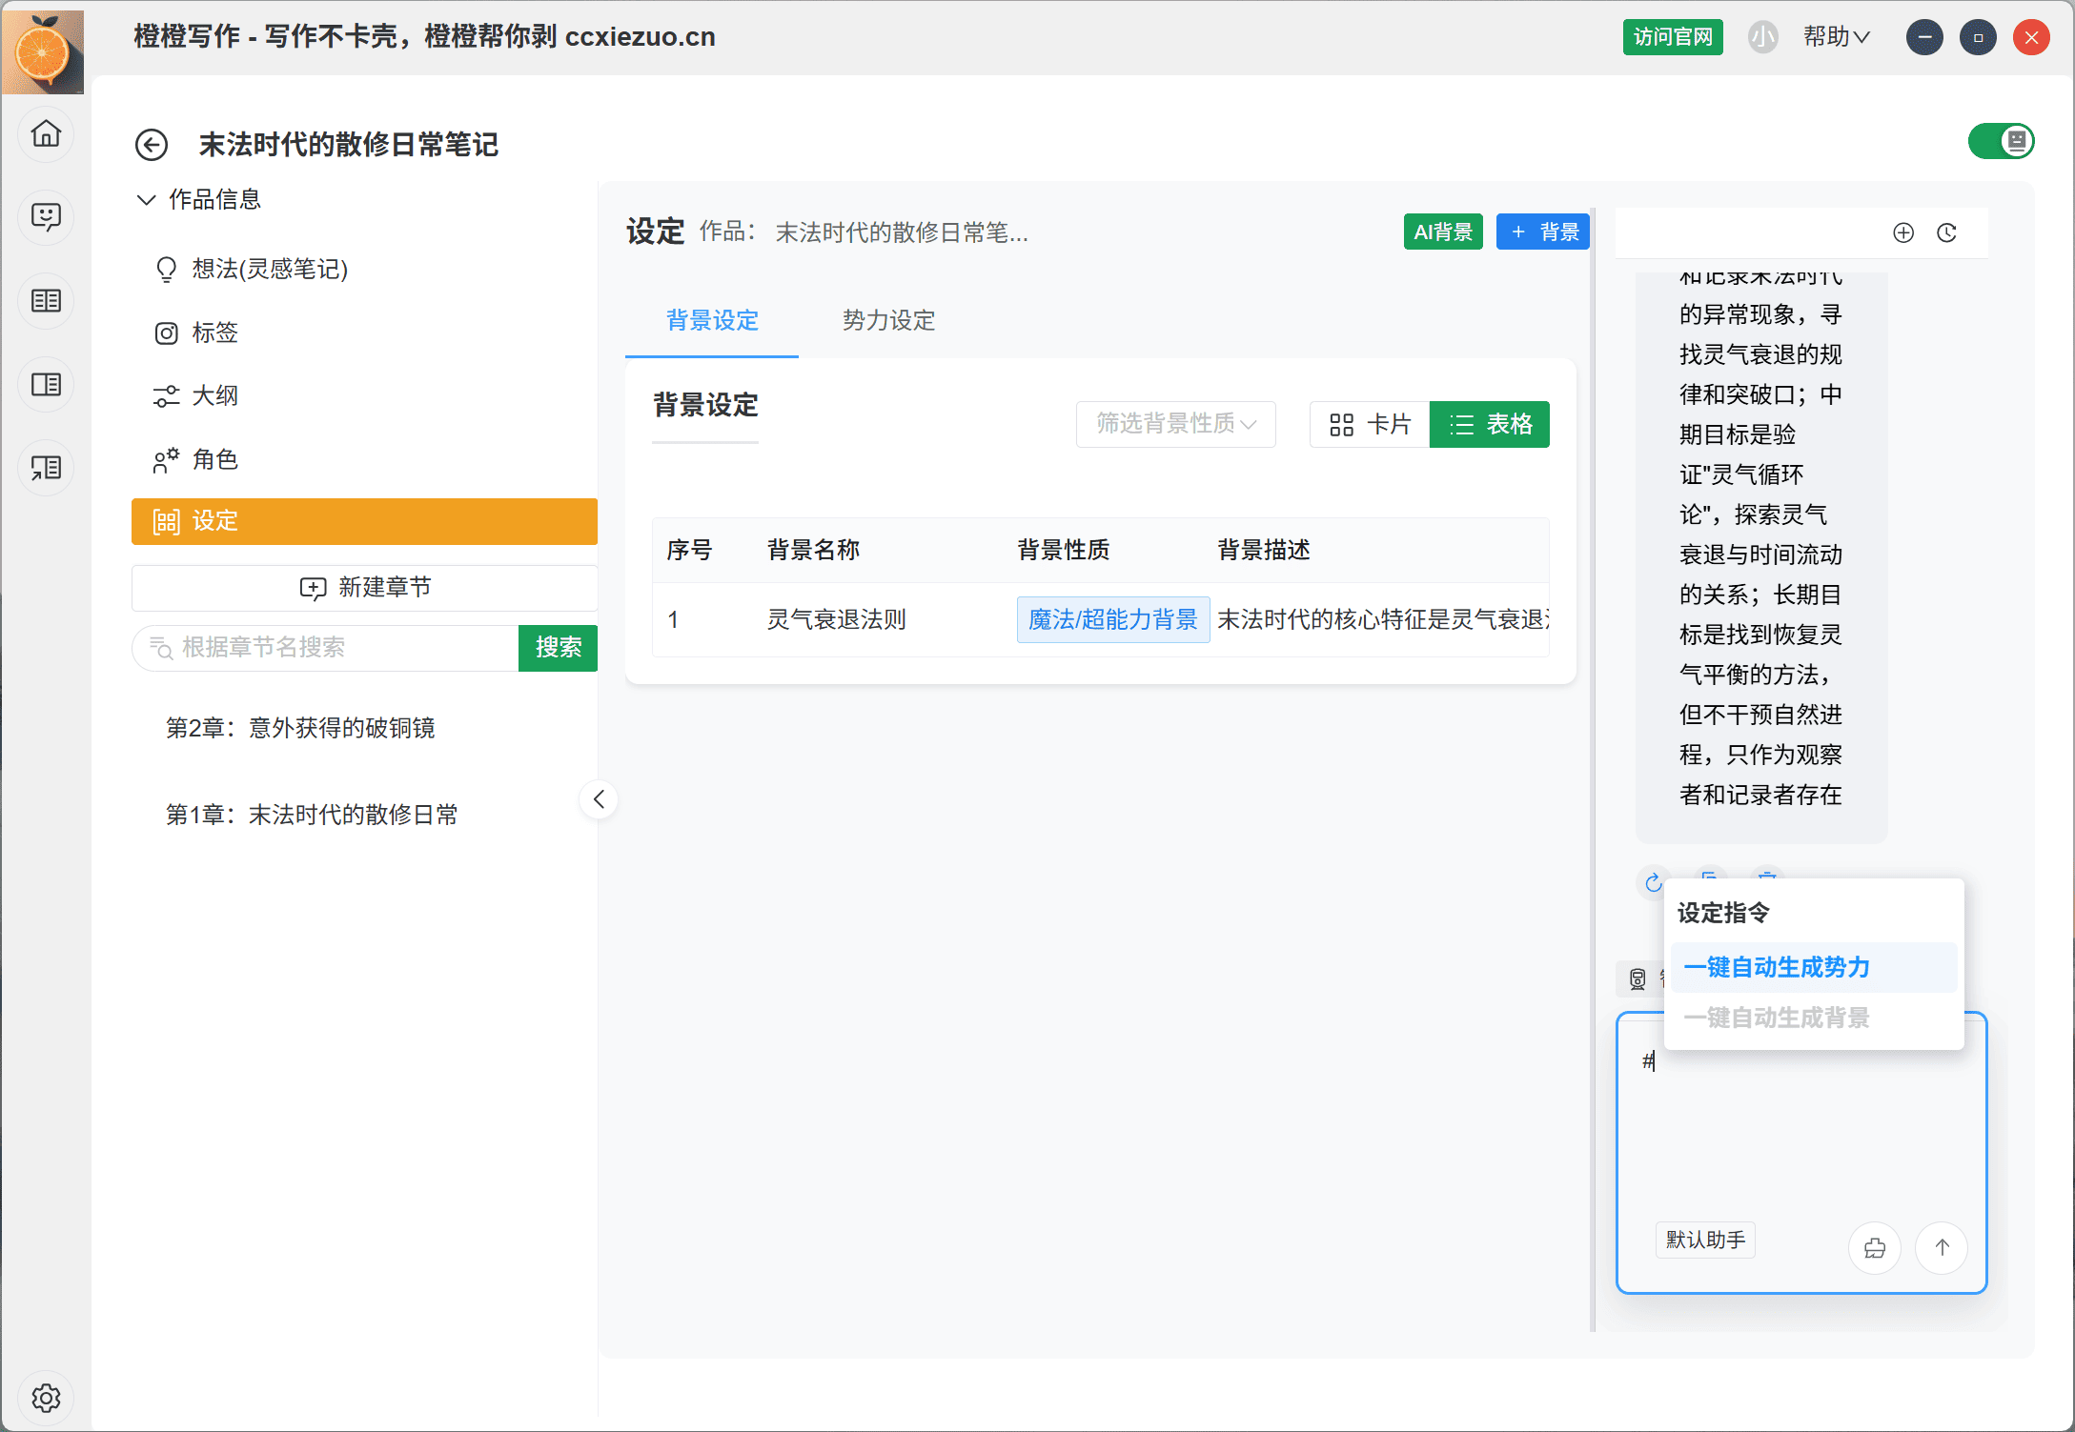Image resolution: width=2075 pixels, height=1432 pixels.
Task: Open the 帮助 help menu
Action: 1836,37
